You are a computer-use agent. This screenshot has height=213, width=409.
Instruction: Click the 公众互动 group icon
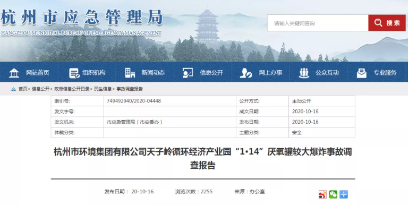pyautogui.click(x=304, y=73)
